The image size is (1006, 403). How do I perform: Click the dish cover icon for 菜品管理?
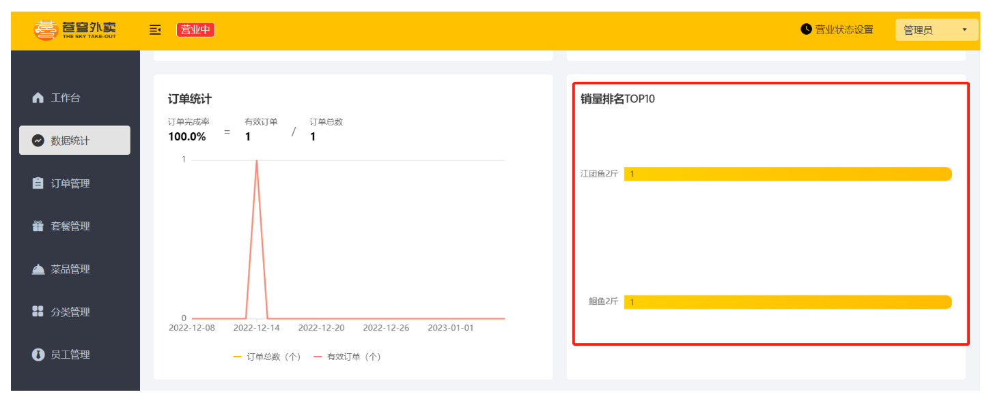tap(38, 269)
